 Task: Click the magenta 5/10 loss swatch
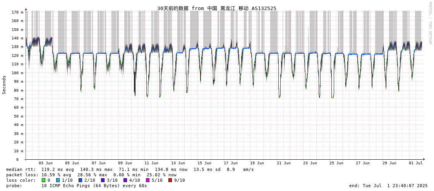point(148,180)
